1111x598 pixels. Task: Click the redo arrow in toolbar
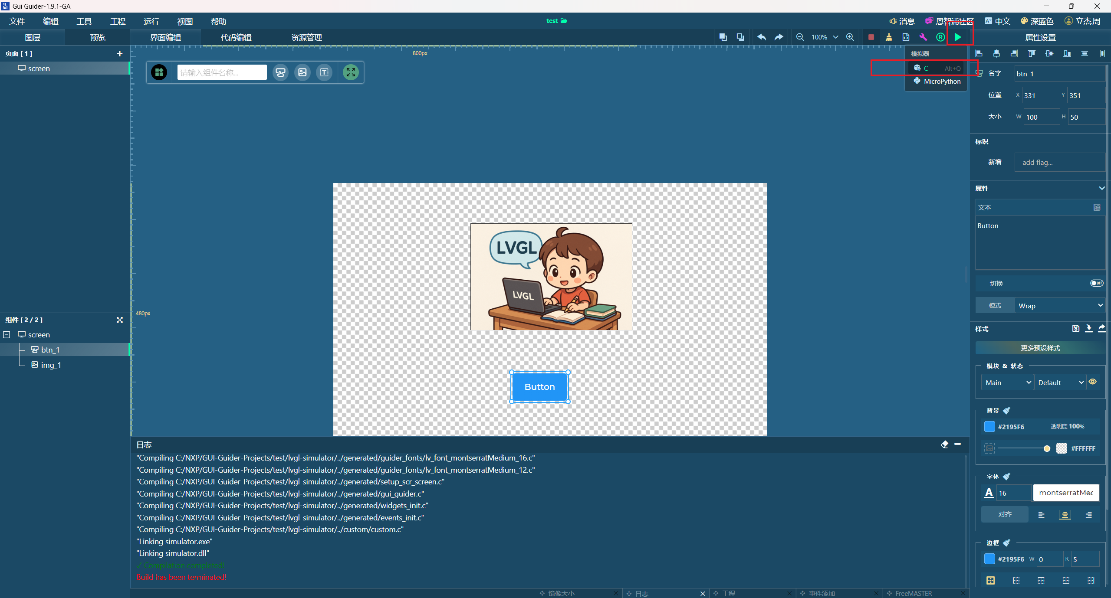pos(779,37)
